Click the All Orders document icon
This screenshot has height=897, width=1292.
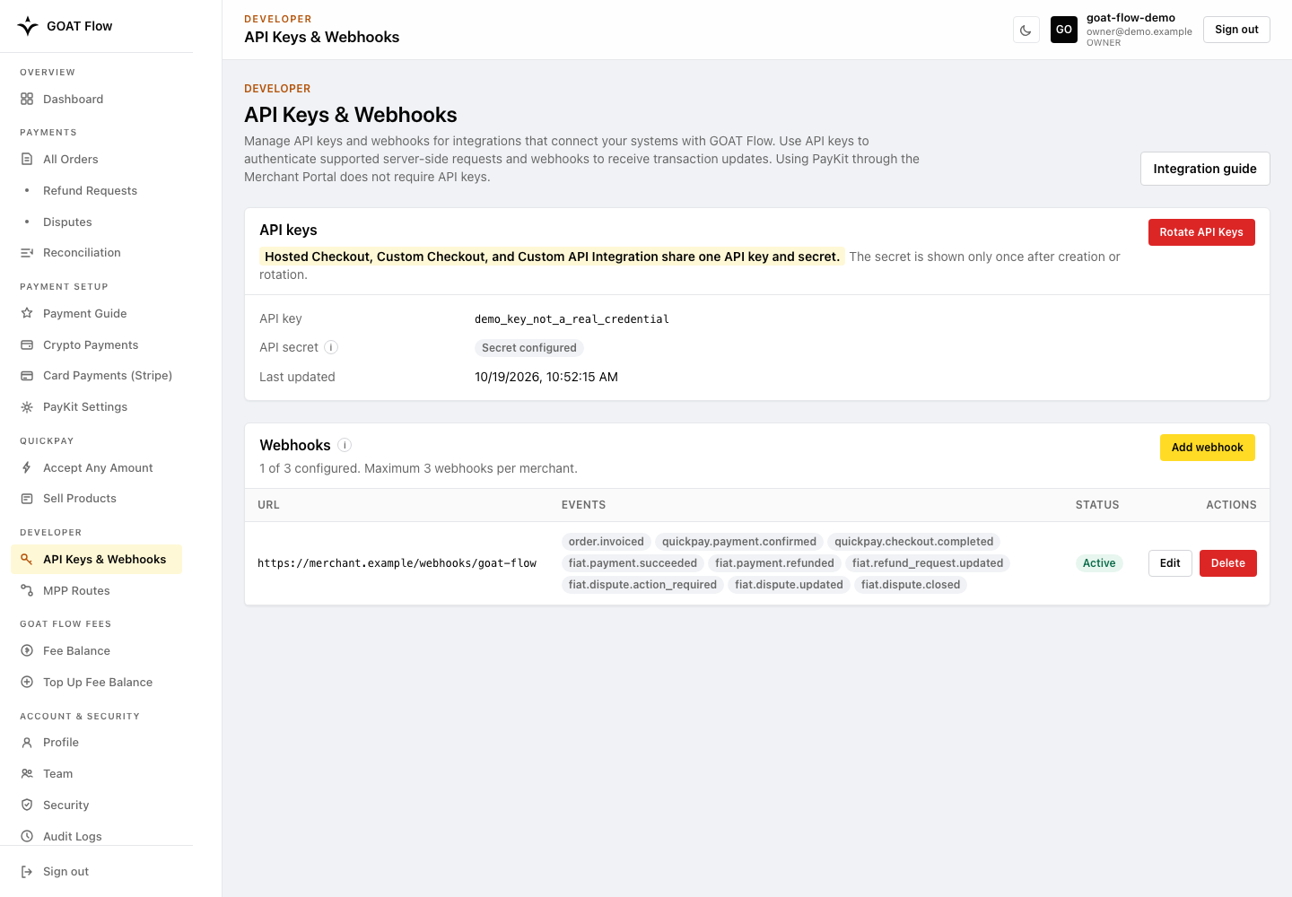27,159
